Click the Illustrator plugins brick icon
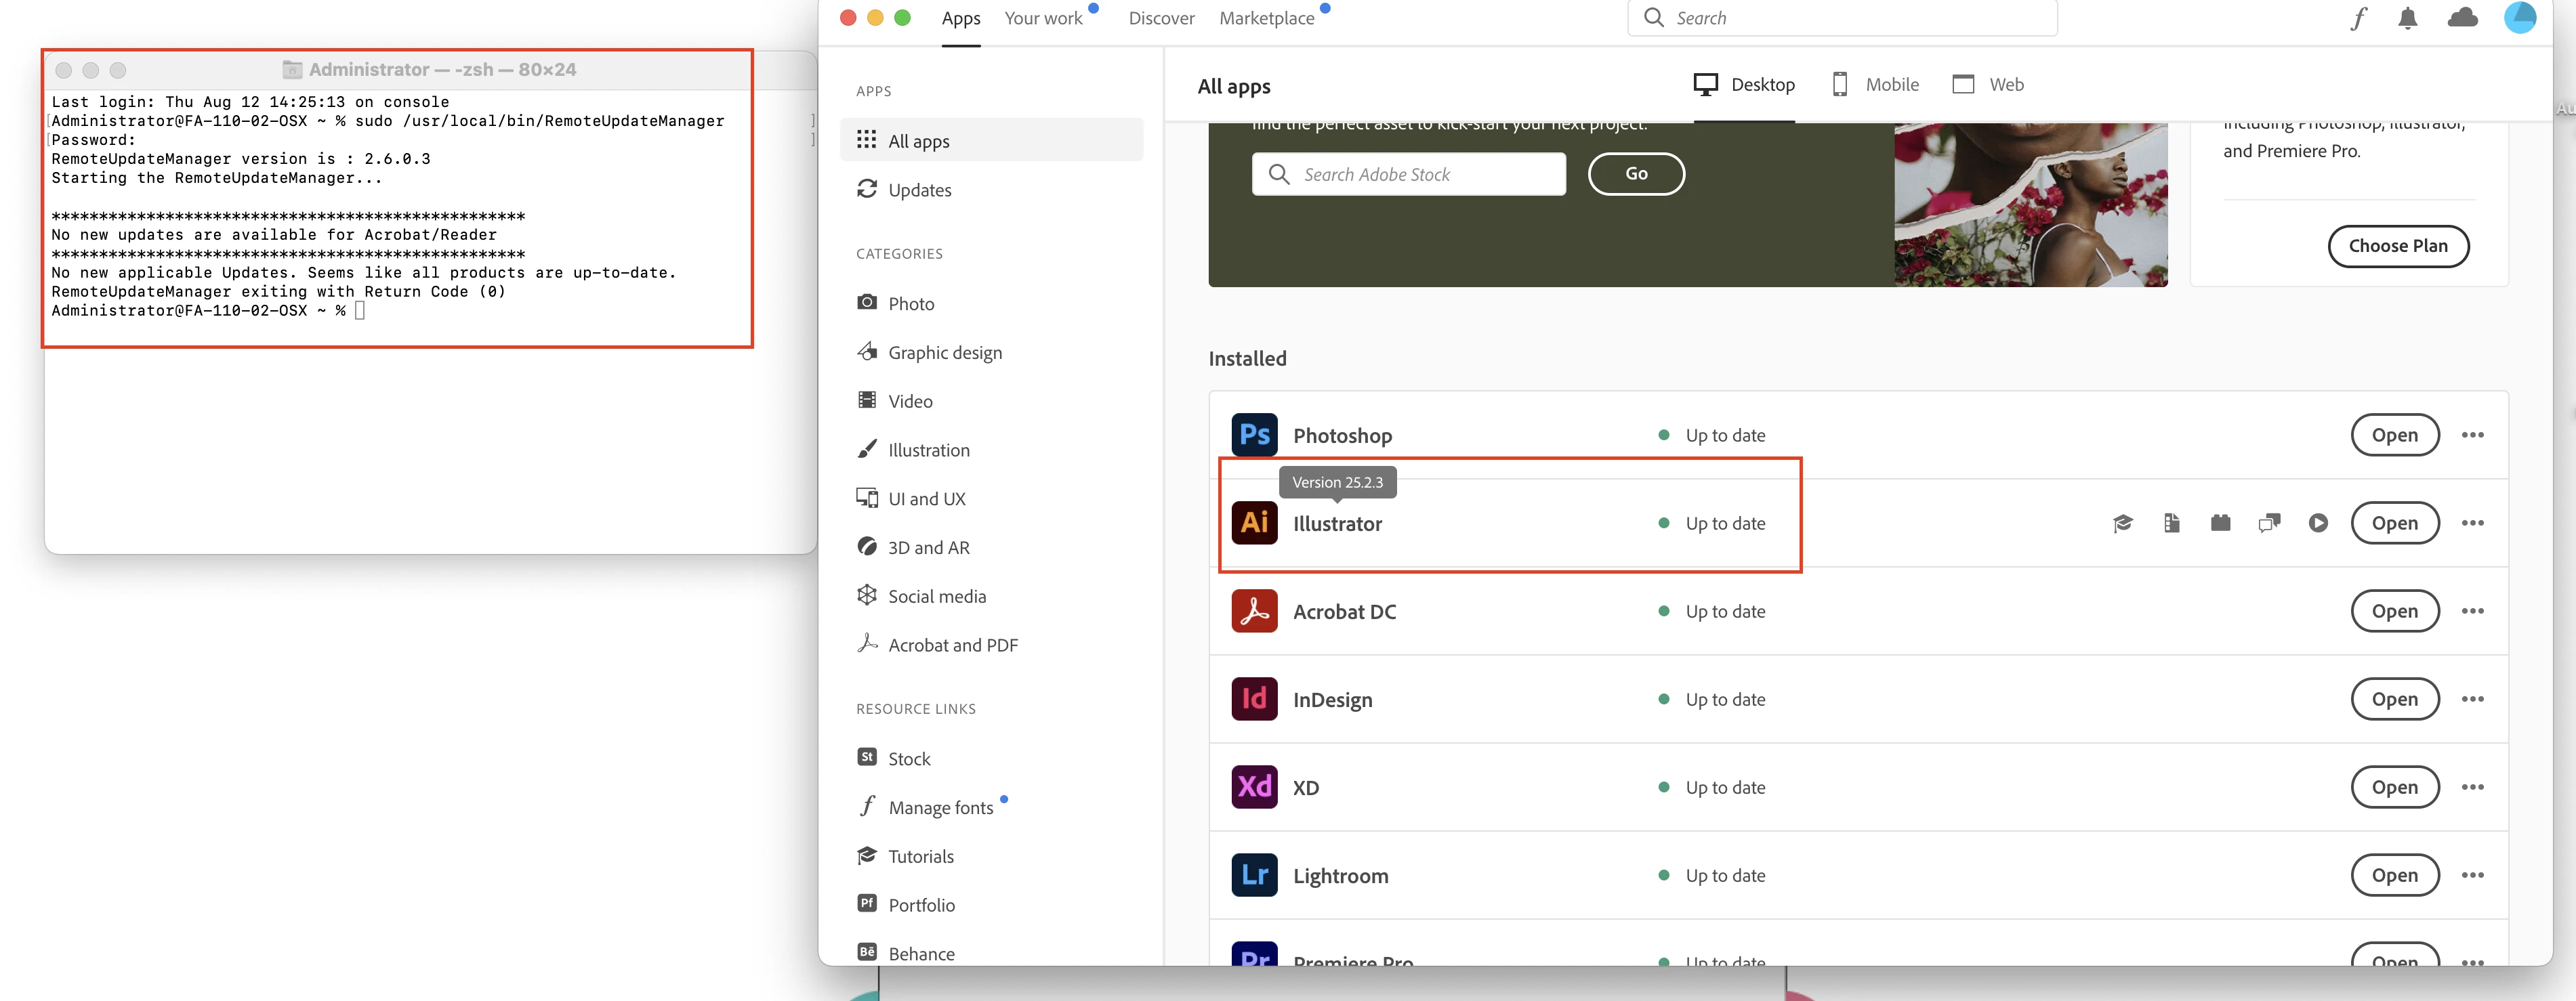Image resolution: width=2576 pixels, height=1001 pixels. point(2220,523)
